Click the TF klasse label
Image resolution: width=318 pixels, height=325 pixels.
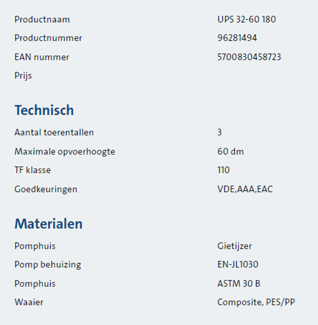pos(33,170)
